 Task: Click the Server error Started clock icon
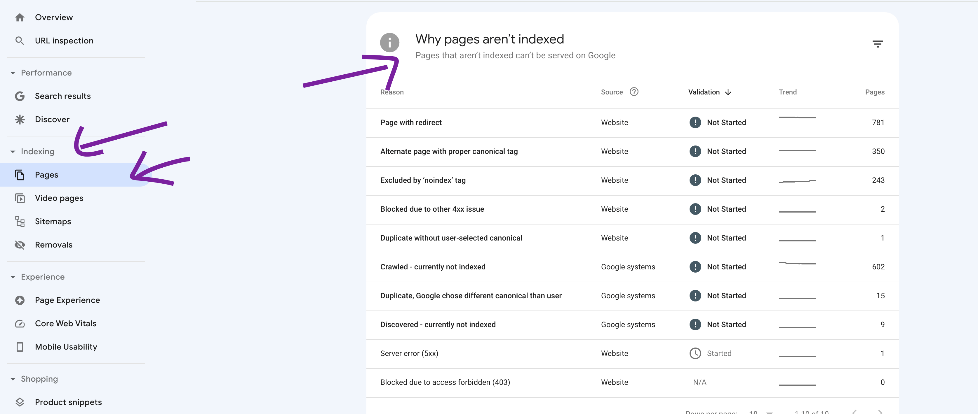tap(695, 353)
